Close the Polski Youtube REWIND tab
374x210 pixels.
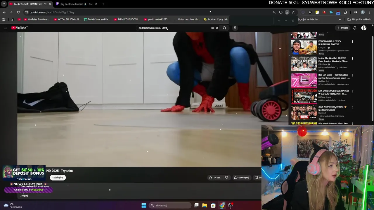50,4
